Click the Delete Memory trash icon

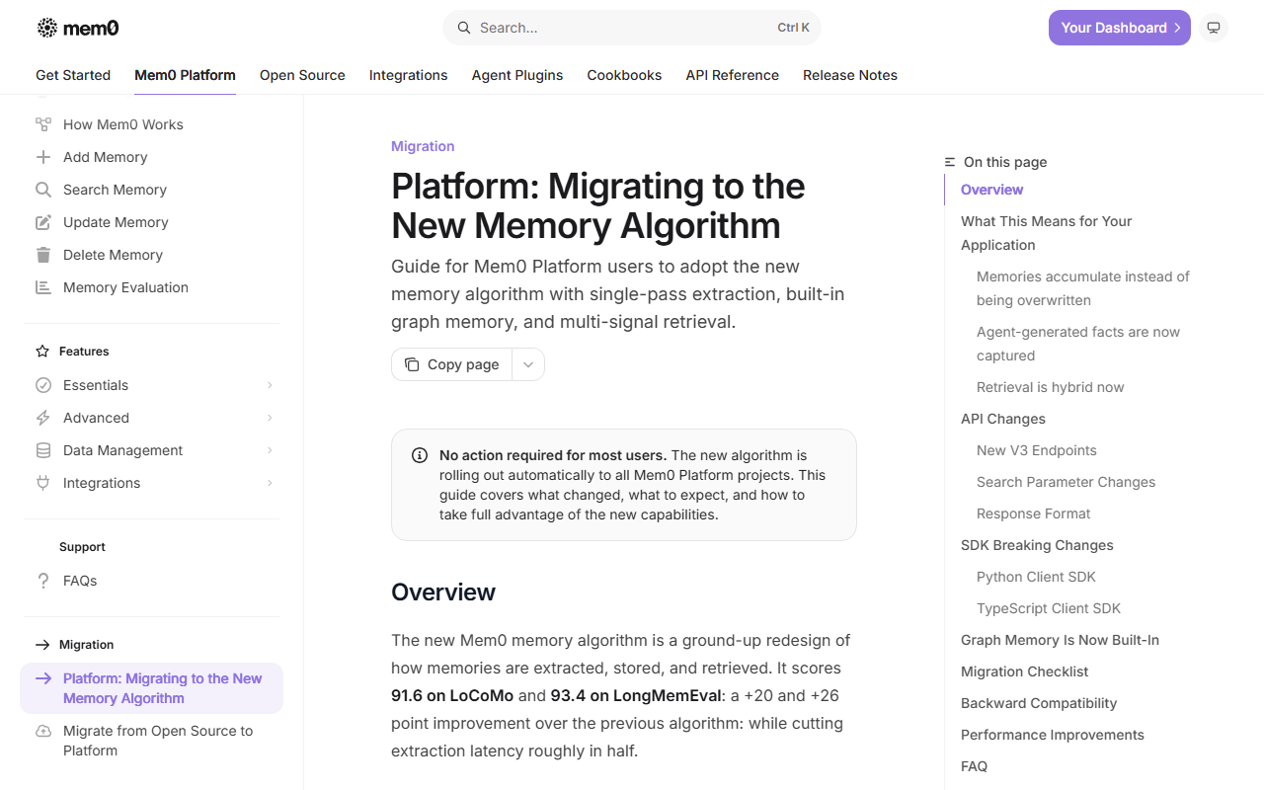tap(43, 255)
